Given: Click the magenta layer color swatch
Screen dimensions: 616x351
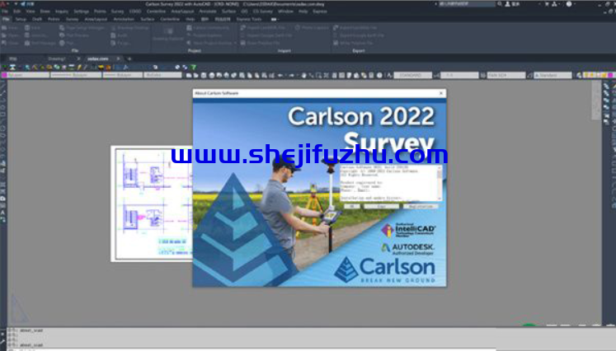Looking at the screenshot, I should [x=4, y=75].
